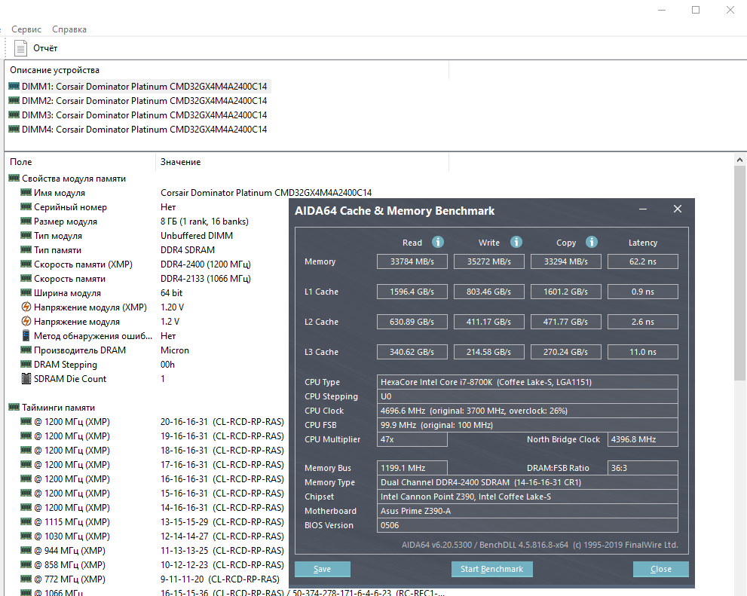Image resolution: width=747 pixels, height=596 pixels.
Task: Close the benchmark dialog with the X
Action: 678,209
